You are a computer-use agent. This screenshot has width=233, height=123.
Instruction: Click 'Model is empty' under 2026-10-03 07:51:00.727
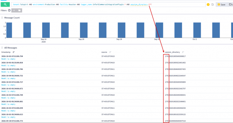coord(8,85)
